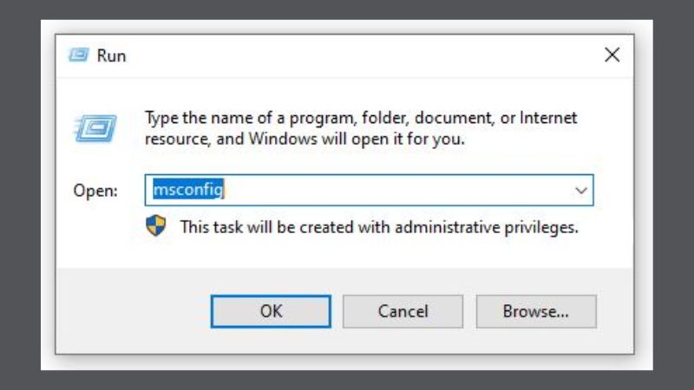Open the Browse... file picker
This screenshot has width=694, height=390.
[535, 310]
